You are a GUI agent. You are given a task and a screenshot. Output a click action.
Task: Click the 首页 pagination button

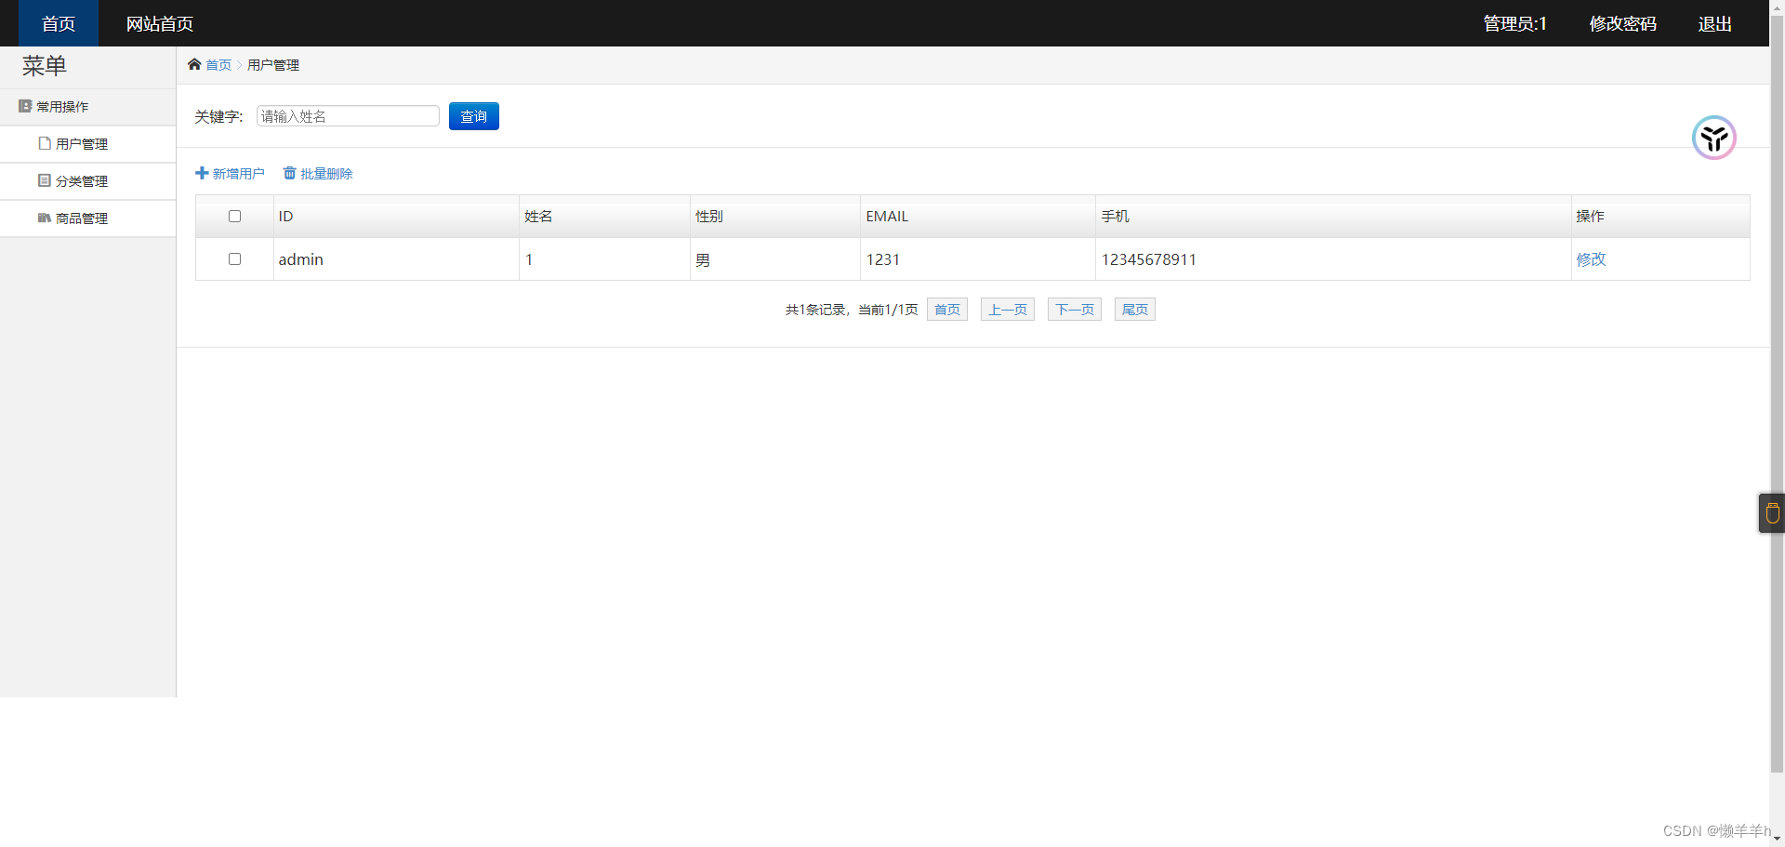pyautogui.click(x=947, y=310)
